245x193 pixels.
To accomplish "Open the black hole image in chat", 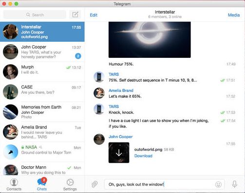I will (150, 40).
